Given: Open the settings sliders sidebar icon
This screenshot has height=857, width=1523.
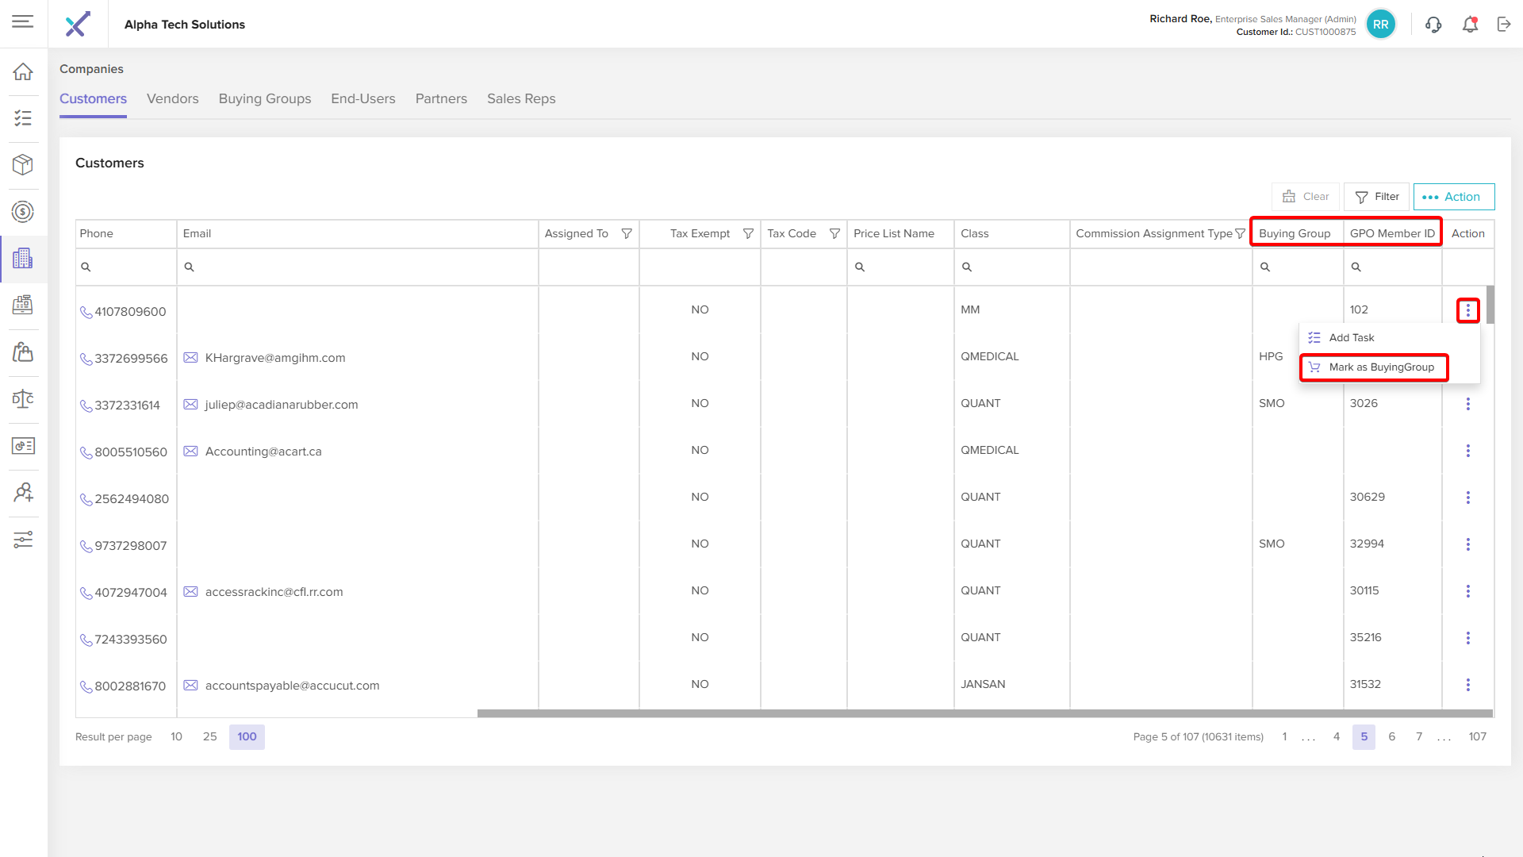Looking at the screenshot, I should click(x=23, y=540).
